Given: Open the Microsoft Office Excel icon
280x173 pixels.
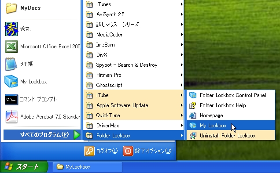Looking at the screenshot, I should [11, 47].
